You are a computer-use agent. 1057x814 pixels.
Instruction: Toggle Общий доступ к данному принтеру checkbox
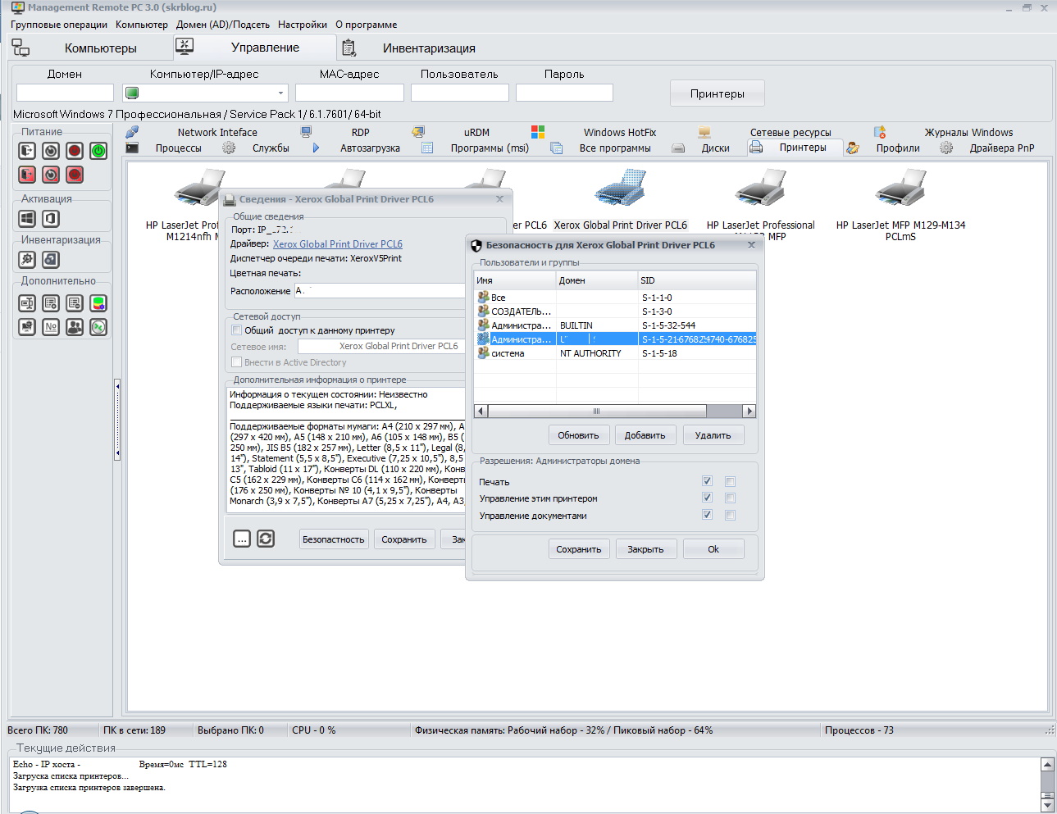(x=236, y=330)
